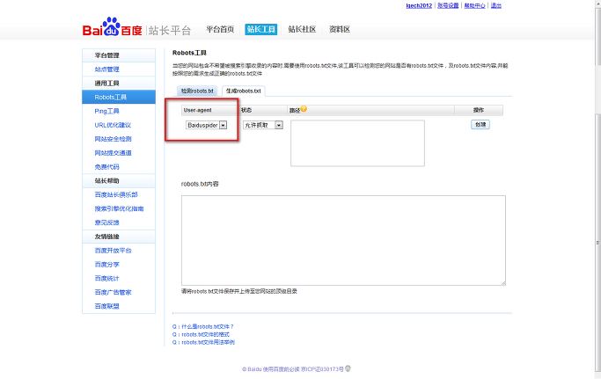
Task: Switch to the 检测robots.txt tab
Action: (197, 91)
